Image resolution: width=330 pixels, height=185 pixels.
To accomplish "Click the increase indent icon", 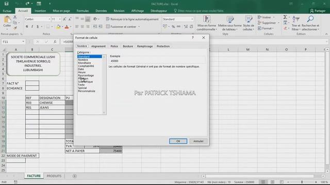I will point(101,27).
